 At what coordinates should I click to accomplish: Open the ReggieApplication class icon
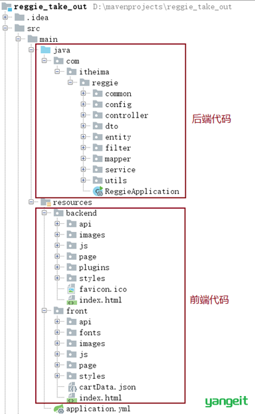pyautogui.click(x=98, y=191)
